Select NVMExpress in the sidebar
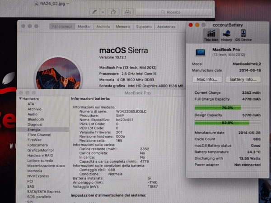Viewport: 271px width, 203px height. 38,176
